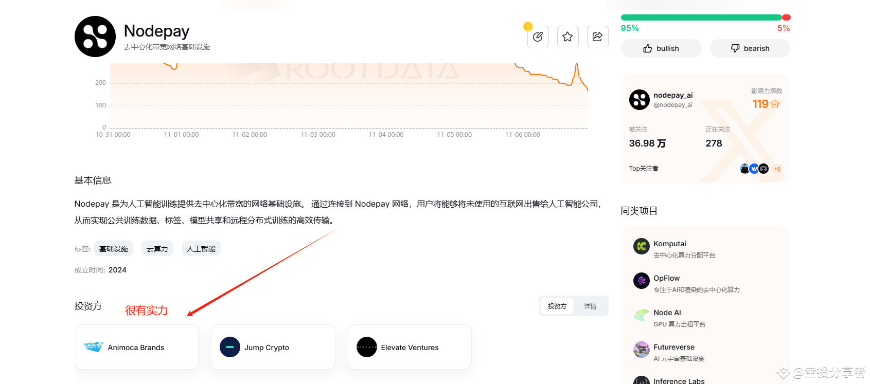Click the edit feedback pencil icon
Image resolution: width=870 pixels, height=384 pixels.
(x=538, y=36)
